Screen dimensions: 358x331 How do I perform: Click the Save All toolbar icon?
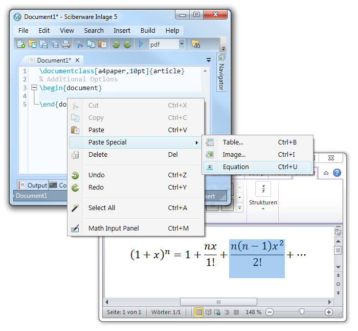[55, 44]
